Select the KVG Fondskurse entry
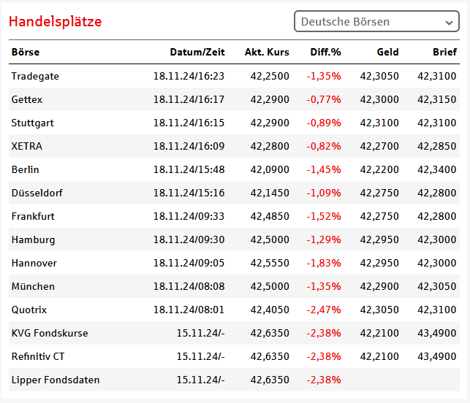Viewport: 470px width, 403px height. 50,333
